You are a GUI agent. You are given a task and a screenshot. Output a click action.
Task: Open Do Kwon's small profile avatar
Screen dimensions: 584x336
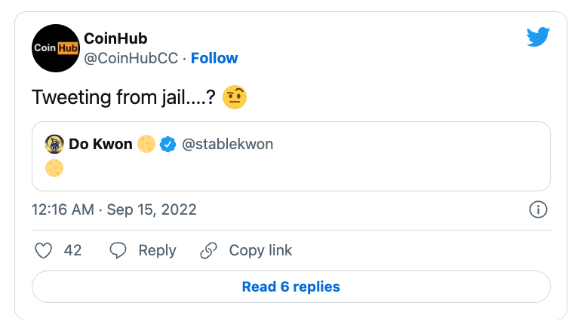[x=54, y=144]
